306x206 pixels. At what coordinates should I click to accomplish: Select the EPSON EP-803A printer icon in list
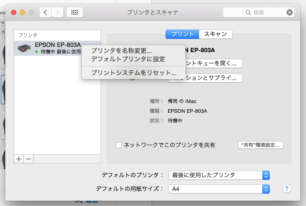[x=24, y=48]
